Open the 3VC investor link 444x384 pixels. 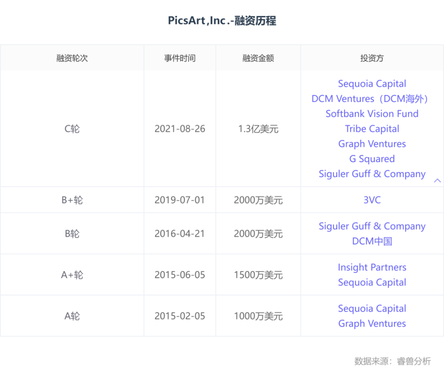point(372,200)
